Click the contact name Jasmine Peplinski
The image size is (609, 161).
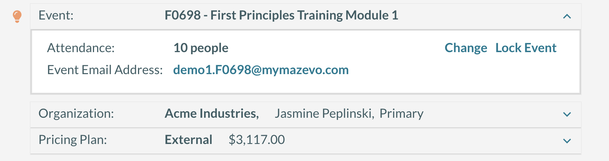tap(324, 113)
